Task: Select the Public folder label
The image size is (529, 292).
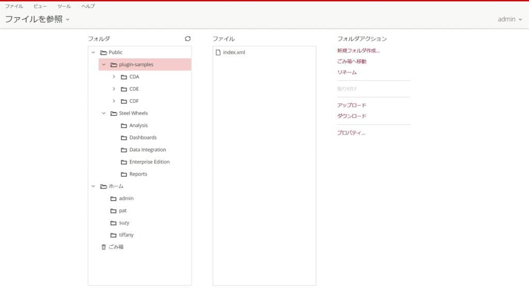Action: pyautogui.click(x=115, y=53)
